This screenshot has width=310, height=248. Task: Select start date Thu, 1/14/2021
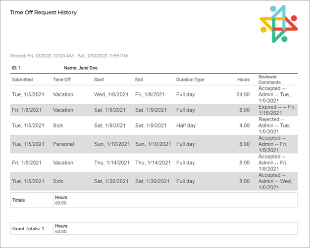pyautogui.click(x=112, y=163)
